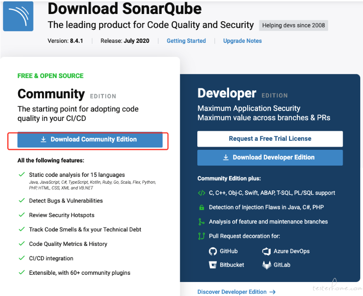Click the 'FREE & OPEN SOURCE' label
Screen dimensions: 363x296
(51, 76)
